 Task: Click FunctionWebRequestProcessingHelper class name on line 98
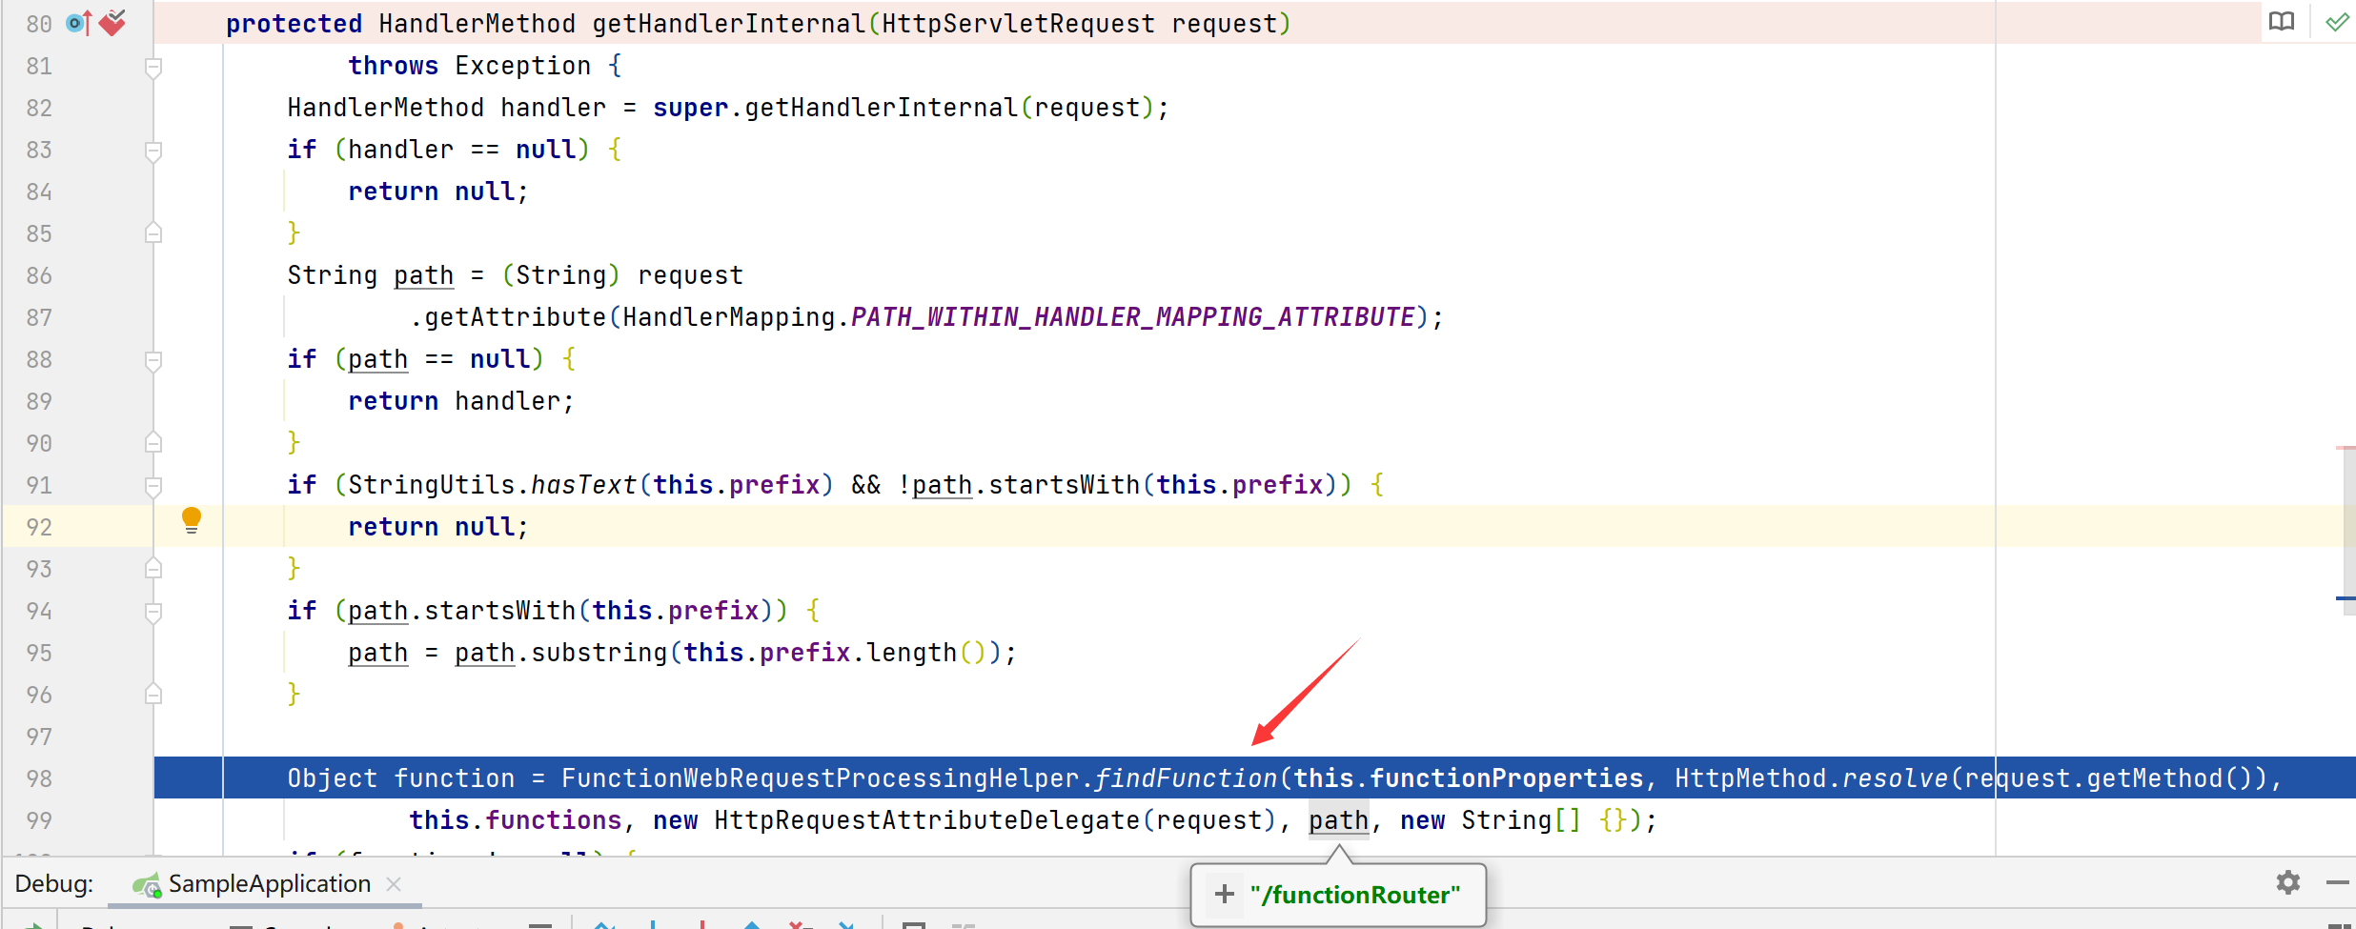tap(821, 778)
